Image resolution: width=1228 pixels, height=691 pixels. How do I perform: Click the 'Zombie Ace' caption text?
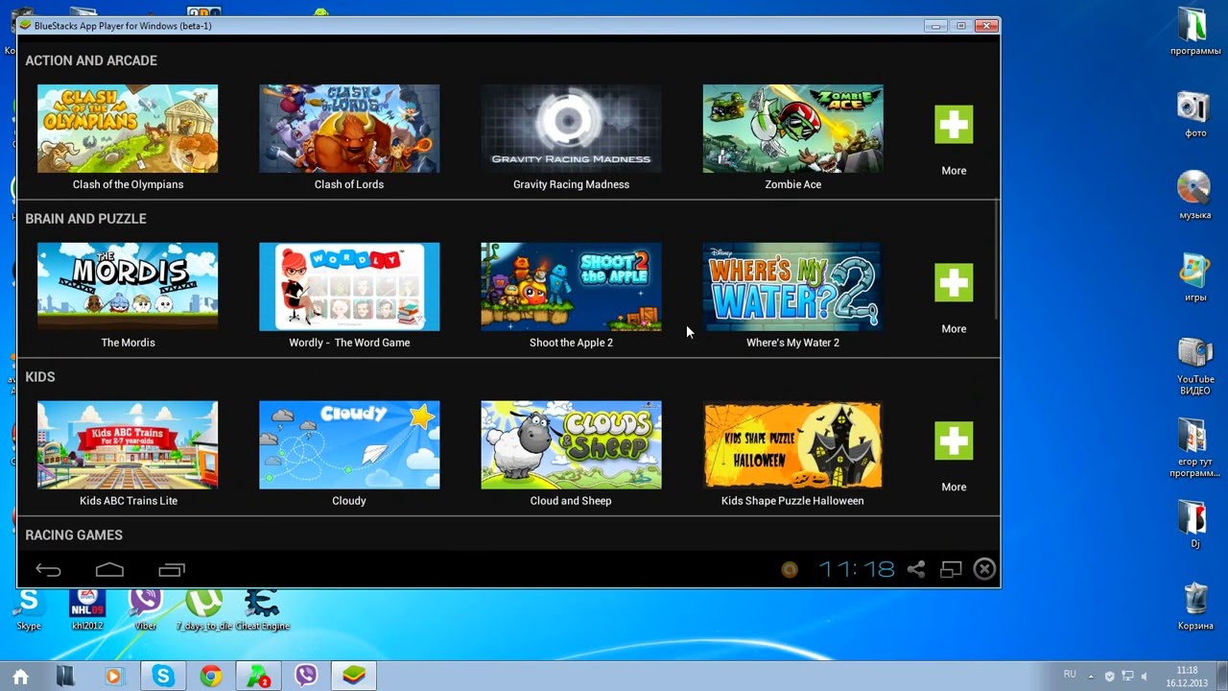(792, 184)
